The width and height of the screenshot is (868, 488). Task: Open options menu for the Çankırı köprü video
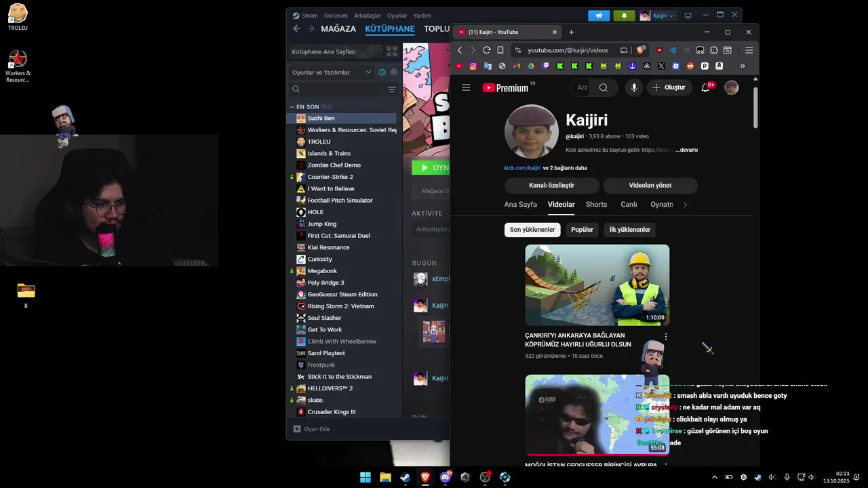pos(666,336)
